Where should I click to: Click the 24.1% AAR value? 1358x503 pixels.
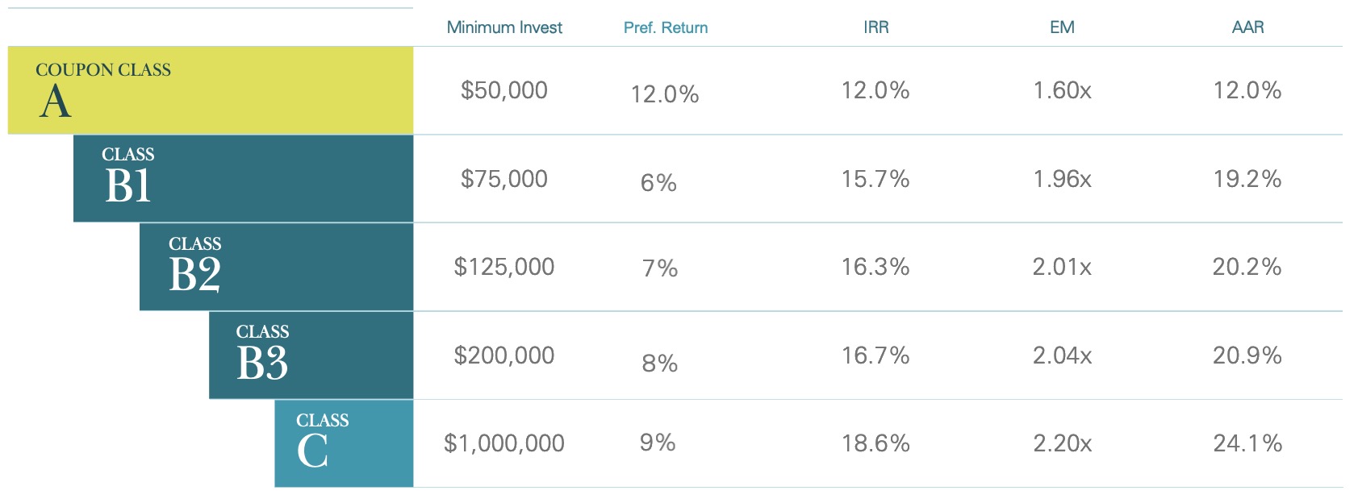[1247, 443]
